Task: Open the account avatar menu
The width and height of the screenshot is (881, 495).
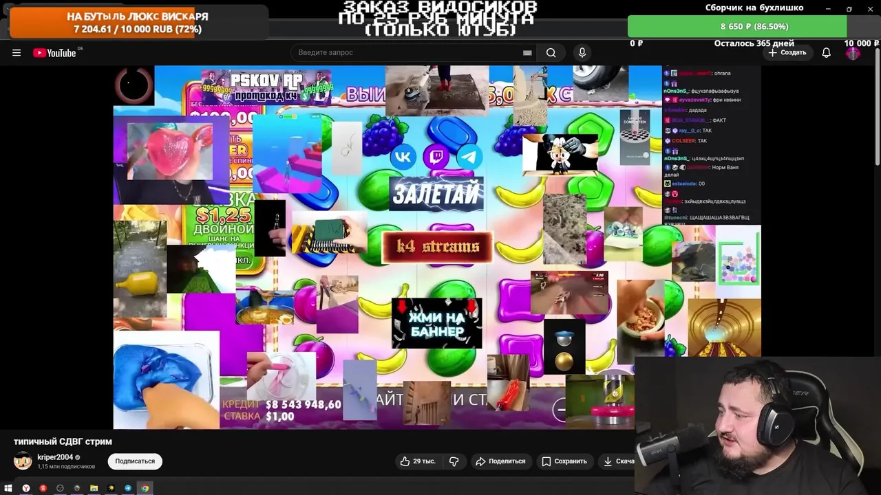Action: pyautogui.click(x=853, y=53)
